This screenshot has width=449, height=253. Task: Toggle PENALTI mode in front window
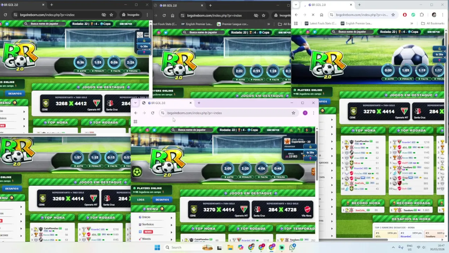(x=245, y=177)
